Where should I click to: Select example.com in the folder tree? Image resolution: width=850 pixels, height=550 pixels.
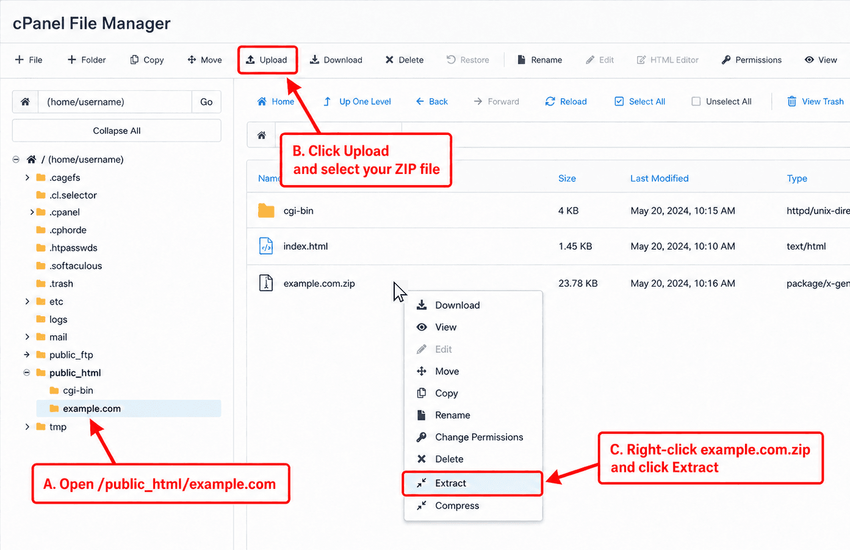point(129,408)
